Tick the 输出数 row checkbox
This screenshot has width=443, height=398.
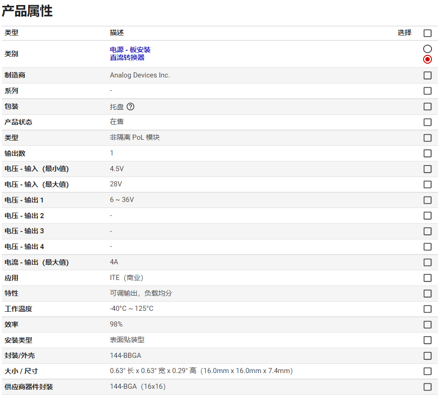pos(427,153)
